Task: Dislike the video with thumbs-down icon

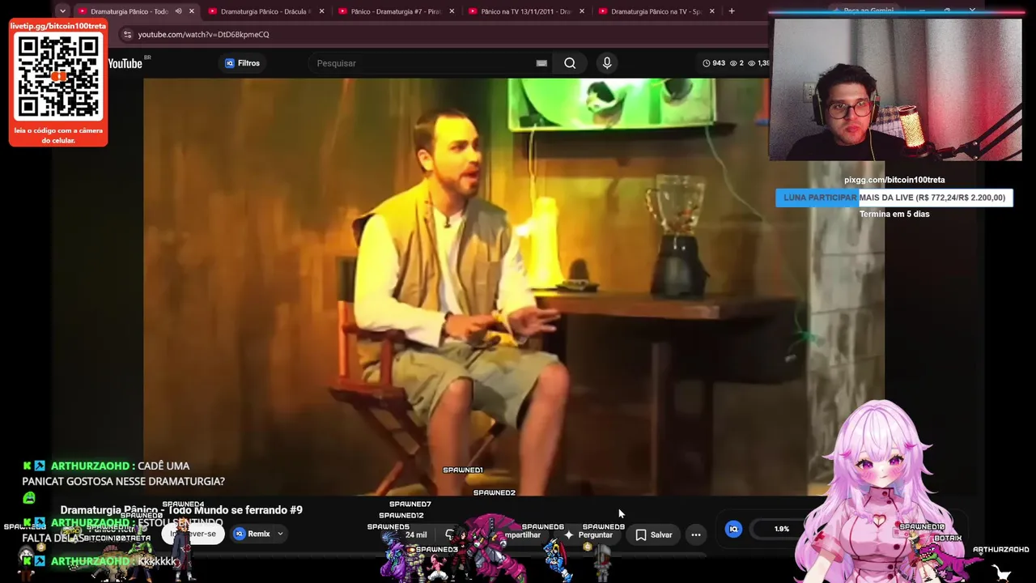Action: coord(450,534)
